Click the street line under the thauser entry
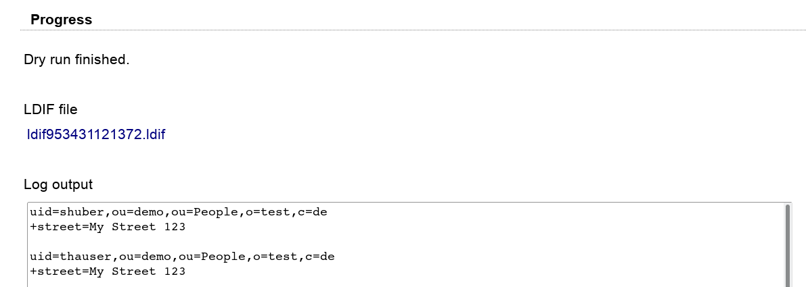This screenshot has height=287, width=806. click(x=108, y=271)
